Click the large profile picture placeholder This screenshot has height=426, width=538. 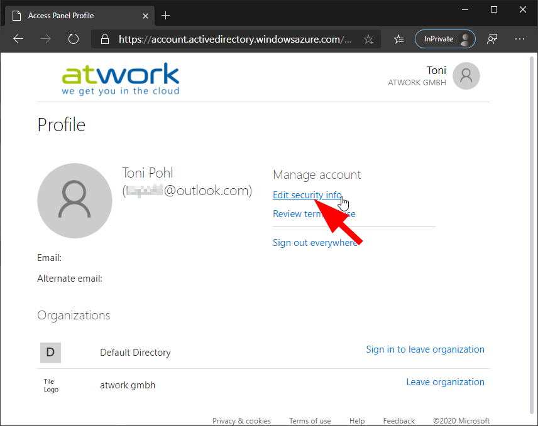(x=74, y=201)
